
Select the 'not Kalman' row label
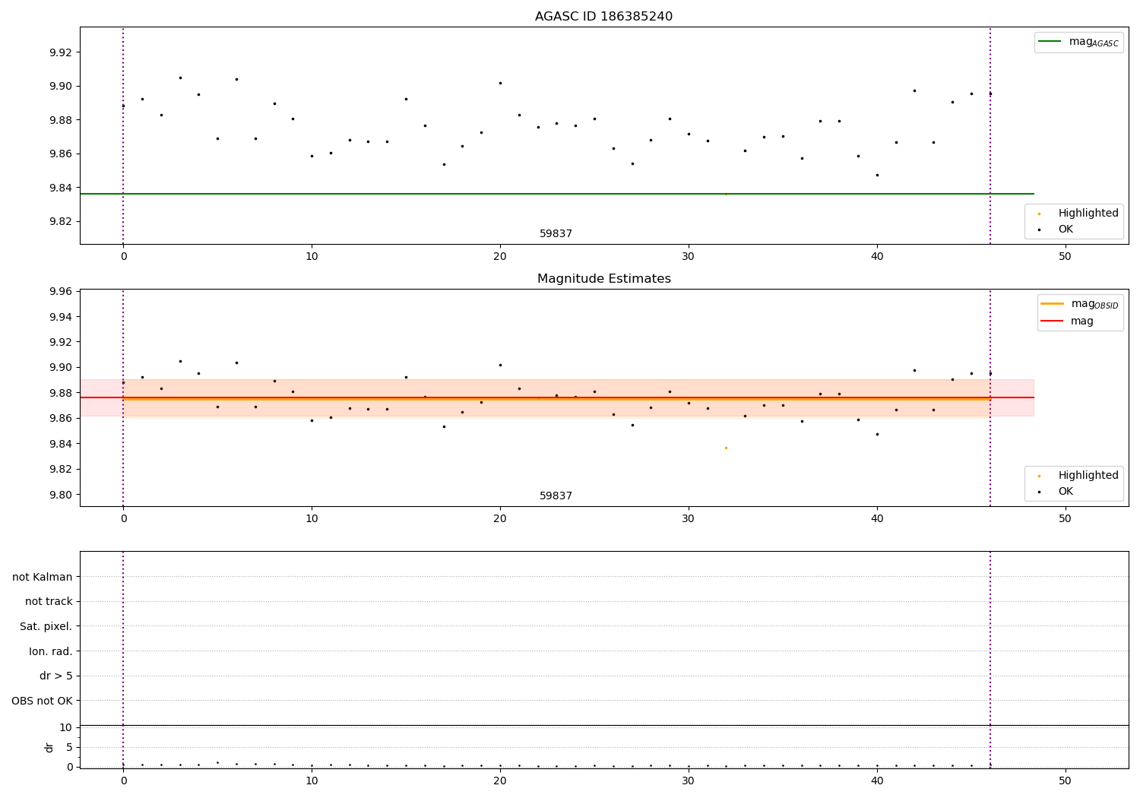pos(43,577)
